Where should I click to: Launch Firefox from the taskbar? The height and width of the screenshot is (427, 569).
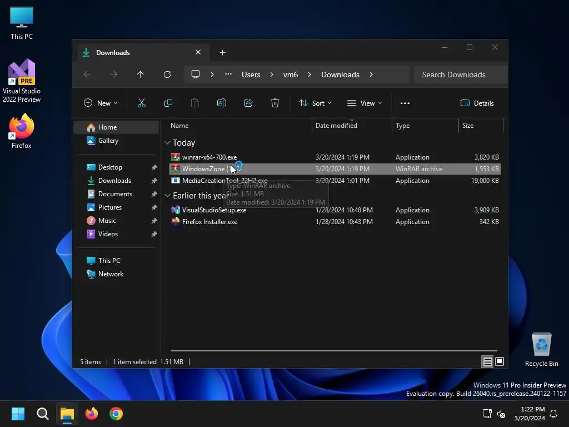point(92,414)
